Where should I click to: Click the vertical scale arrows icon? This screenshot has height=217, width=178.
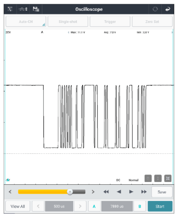[158, 178]
